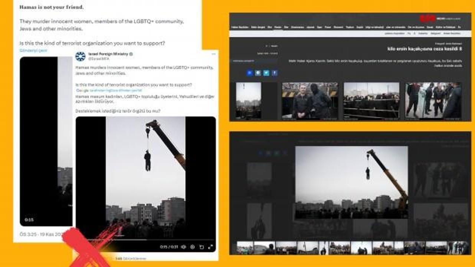Open the three-dot more menu on tweet
475x267 pixels.
coord(213,54)
